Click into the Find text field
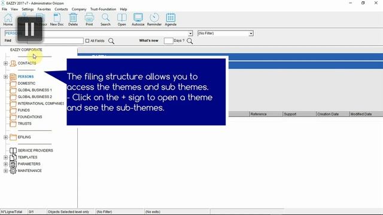383x215 pixels. (55, 41)
